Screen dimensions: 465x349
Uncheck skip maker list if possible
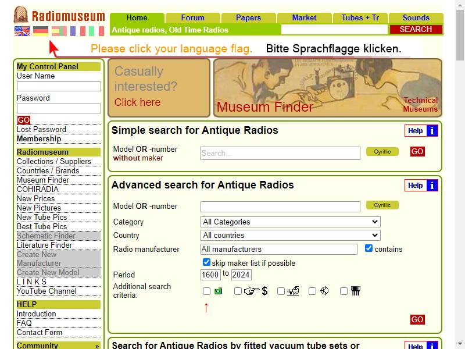pos(206,262)
